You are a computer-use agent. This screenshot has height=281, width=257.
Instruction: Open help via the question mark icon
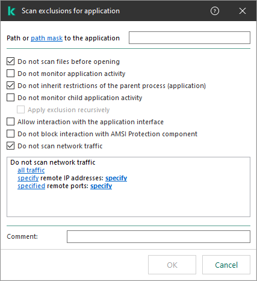(x=215, y=11)
